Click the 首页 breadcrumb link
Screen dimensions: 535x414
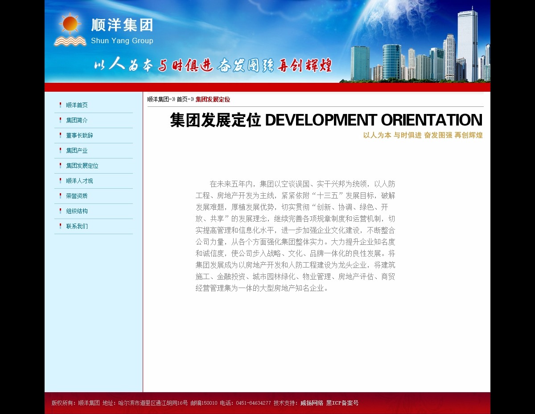coord(182,99)
